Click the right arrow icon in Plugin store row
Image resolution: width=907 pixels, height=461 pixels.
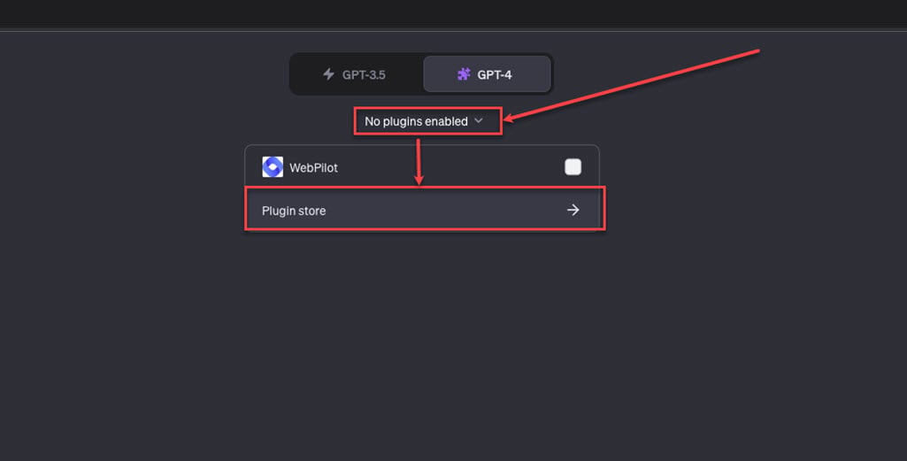[573, 210]
